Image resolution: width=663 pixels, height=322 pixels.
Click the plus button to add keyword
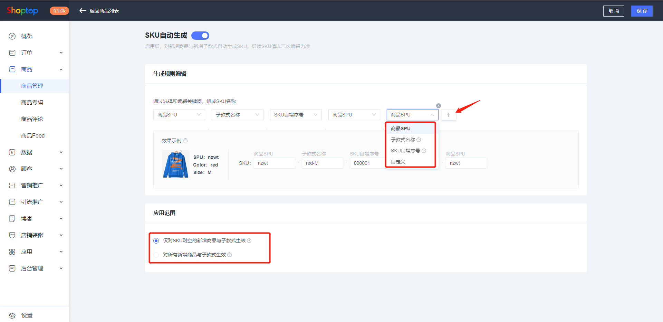coord(449,115)
